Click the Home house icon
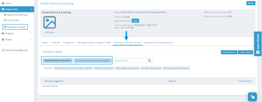Screen dimensions: 262x102 (x=3, y=3)
